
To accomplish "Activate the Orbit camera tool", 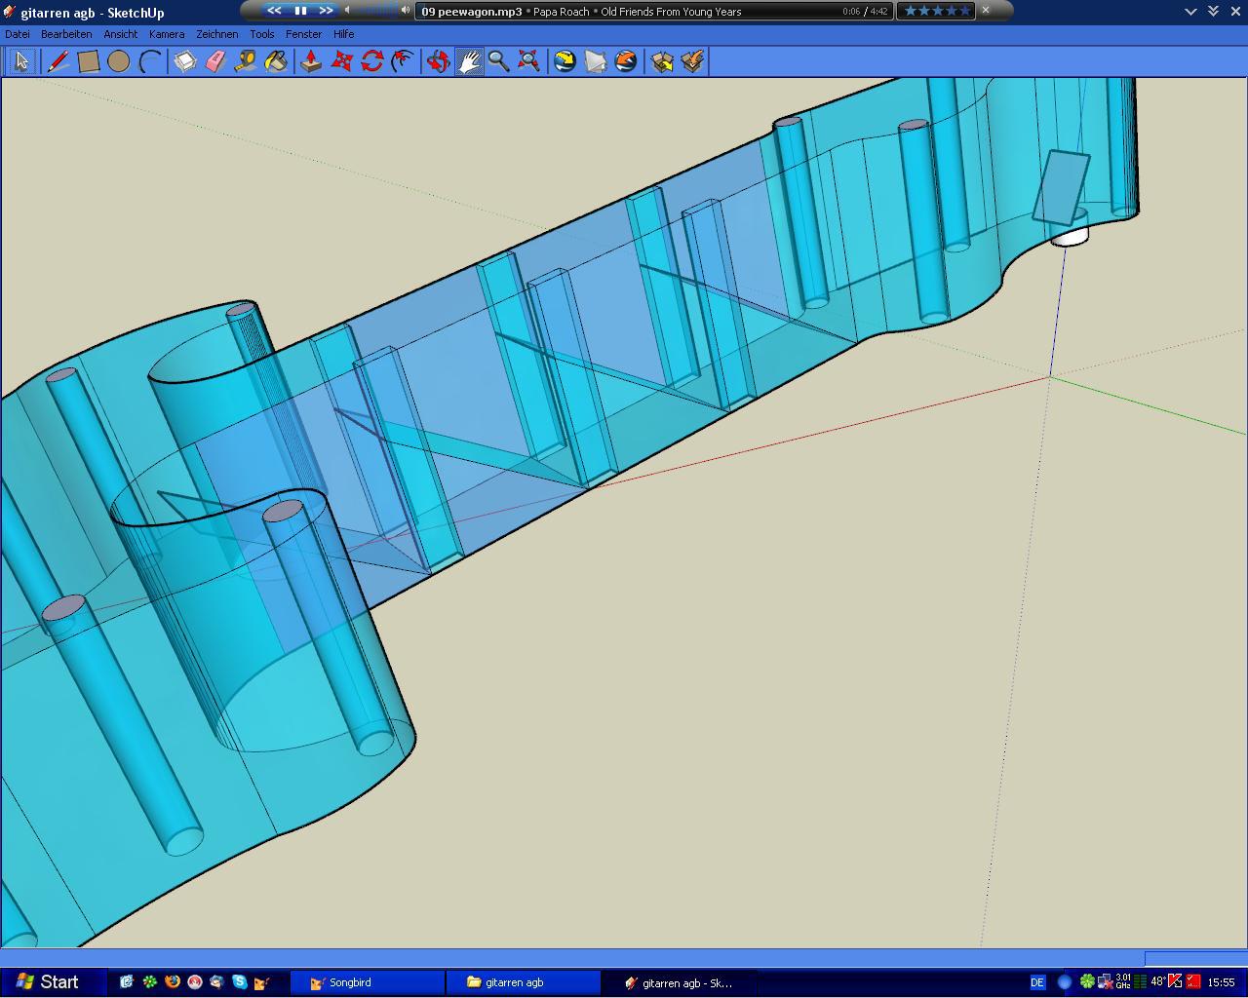I will coord(439,62).
